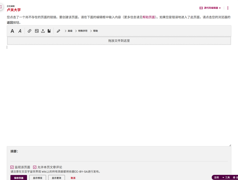Screen dimensions: 238x180
Task: Expand the 高级 toolbar section
Action: tap(69, 31)
